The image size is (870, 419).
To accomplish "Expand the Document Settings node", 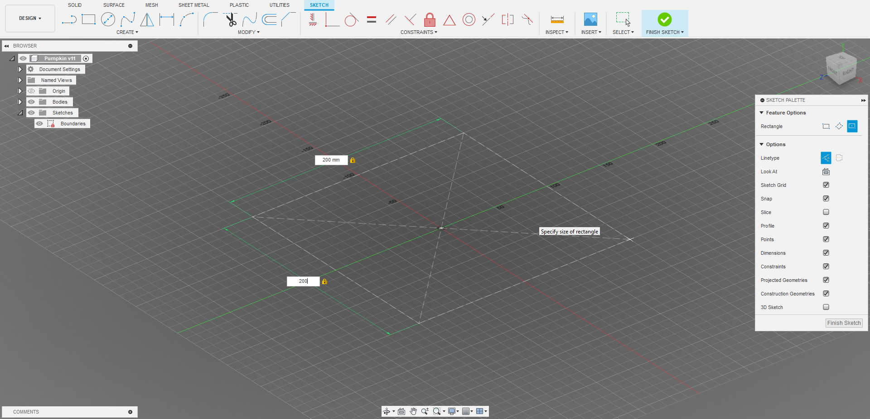I will tap(20, 69).
